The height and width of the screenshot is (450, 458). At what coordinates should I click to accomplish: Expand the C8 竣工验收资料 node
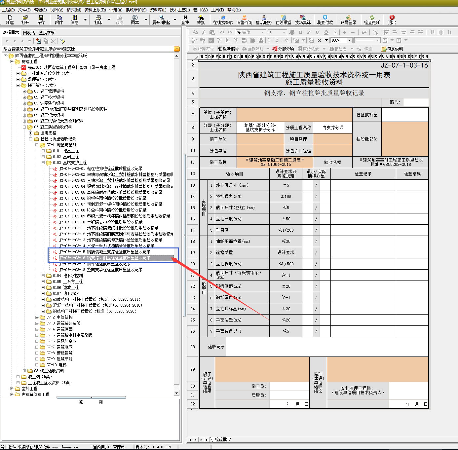[24, 371]
